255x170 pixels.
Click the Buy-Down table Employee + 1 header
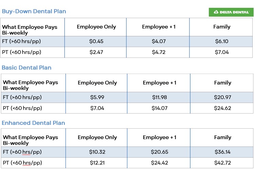pos(159,27)
